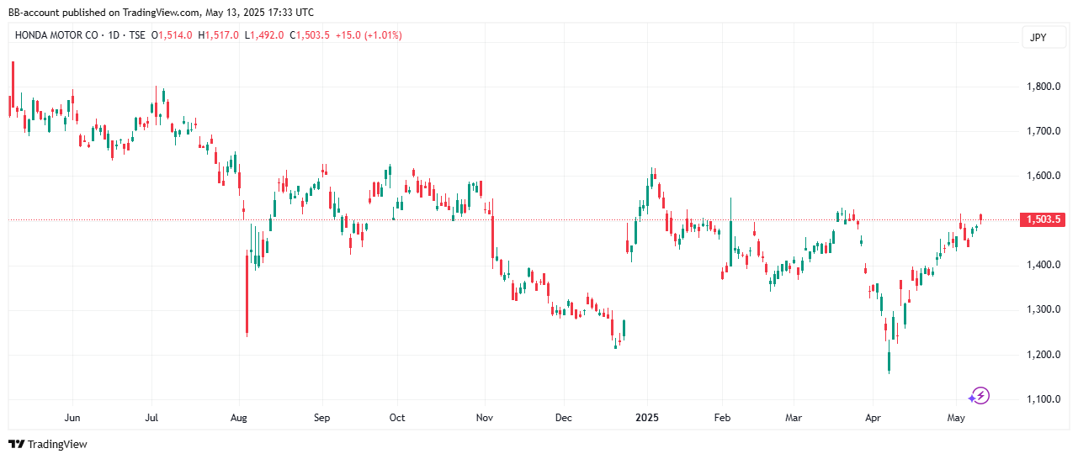Click the purple lightning flash icon
The width and height of the screenshot is (1078, 459).
pyautogui.click(x=979, y=396)
